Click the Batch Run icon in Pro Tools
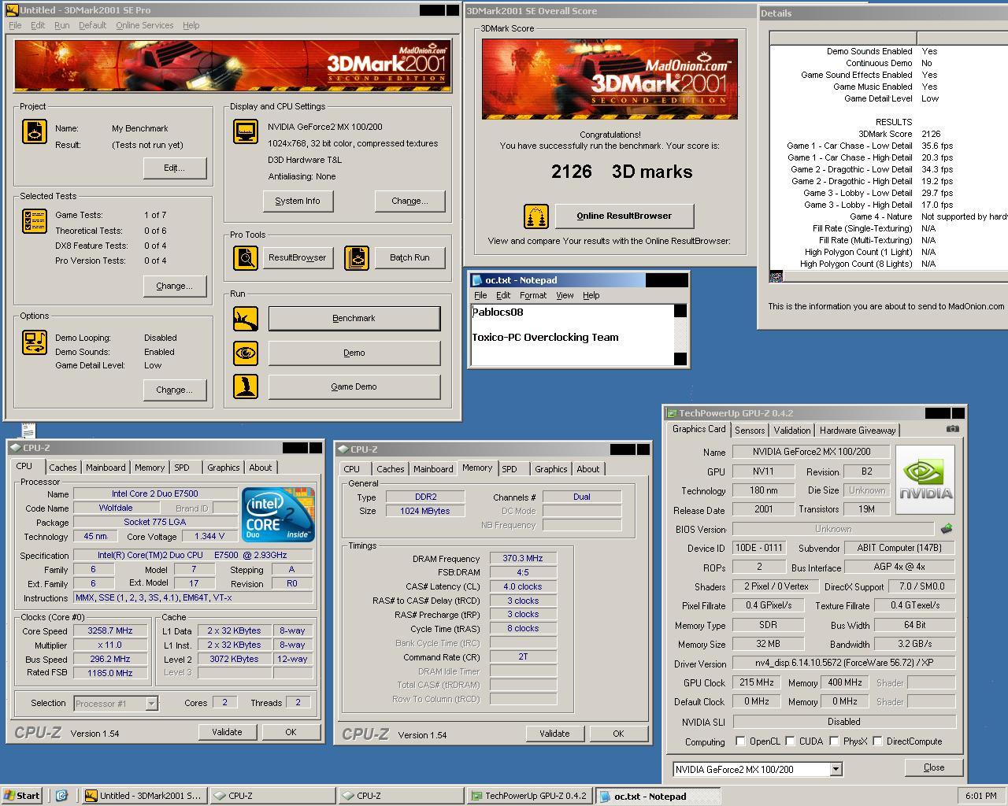Viewport: 1008px width, 806px height. 357,258
